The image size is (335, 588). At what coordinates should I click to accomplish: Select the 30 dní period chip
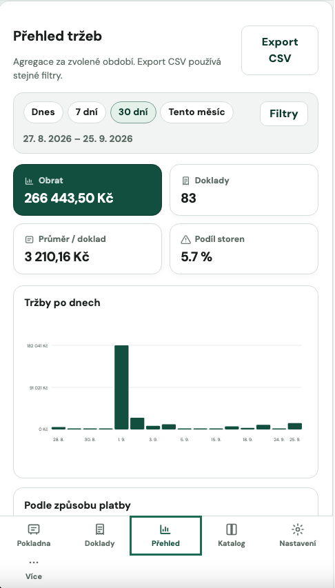[x=133, y=112]
